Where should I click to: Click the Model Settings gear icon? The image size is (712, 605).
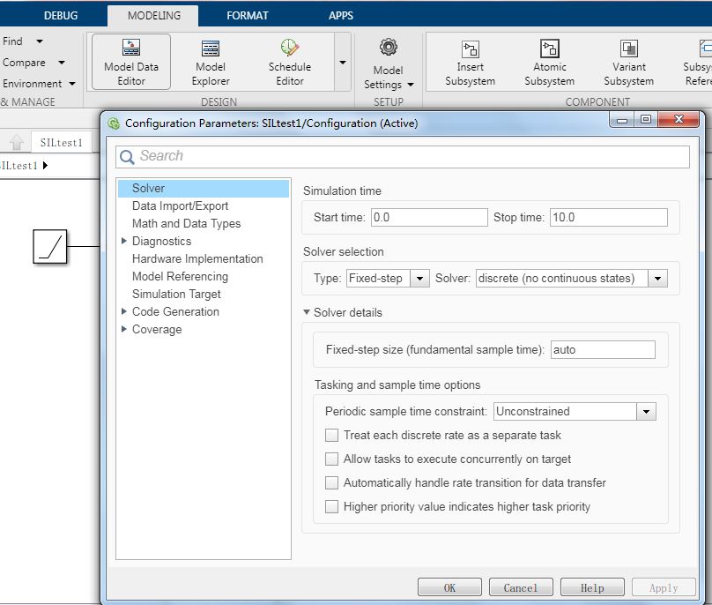[x=389, y=48]
